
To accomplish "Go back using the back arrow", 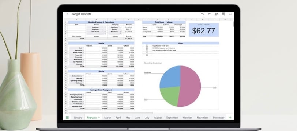I will point(67,14).
